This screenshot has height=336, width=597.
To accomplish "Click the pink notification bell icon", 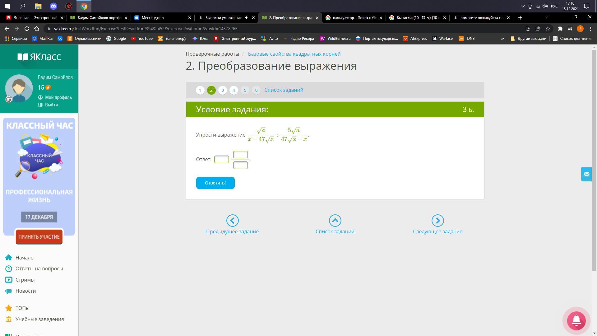I will pyautogui.click(x=576, y=320).
